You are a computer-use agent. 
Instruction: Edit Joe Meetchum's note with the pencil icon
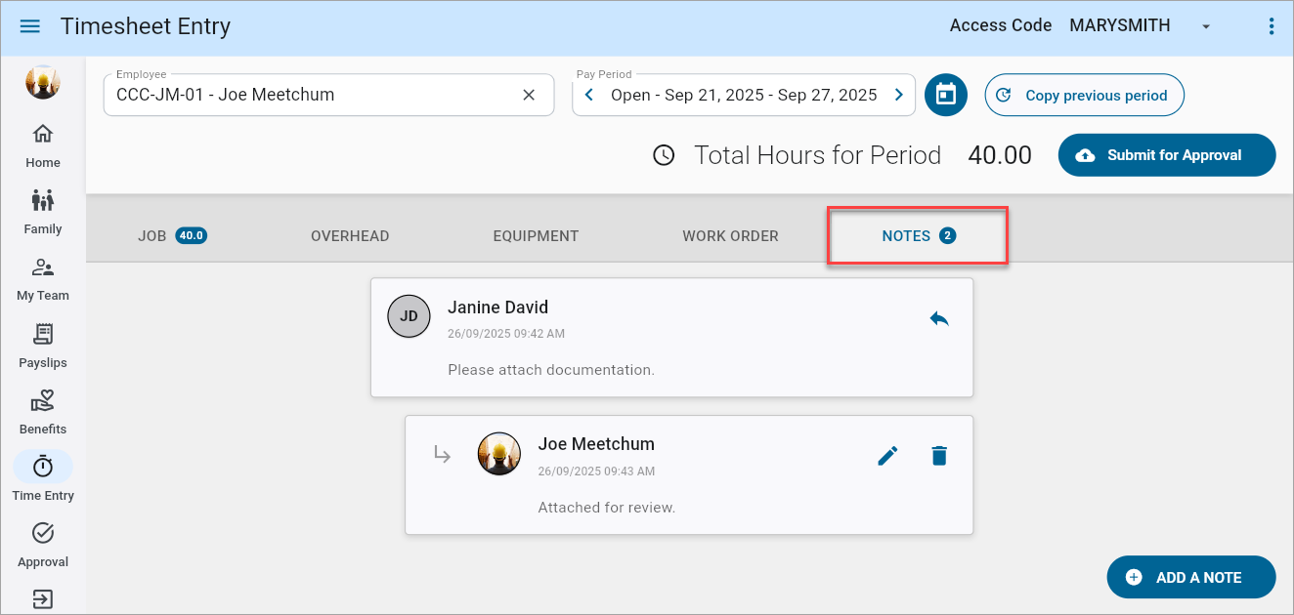point(888,455)
